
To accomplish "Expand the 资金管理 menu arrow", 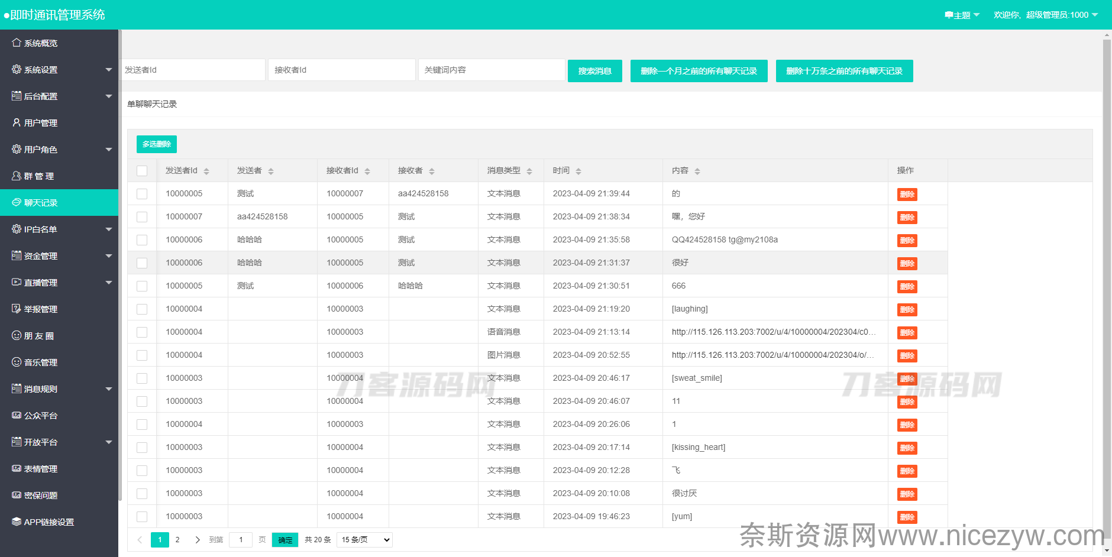I will [109, 256].
